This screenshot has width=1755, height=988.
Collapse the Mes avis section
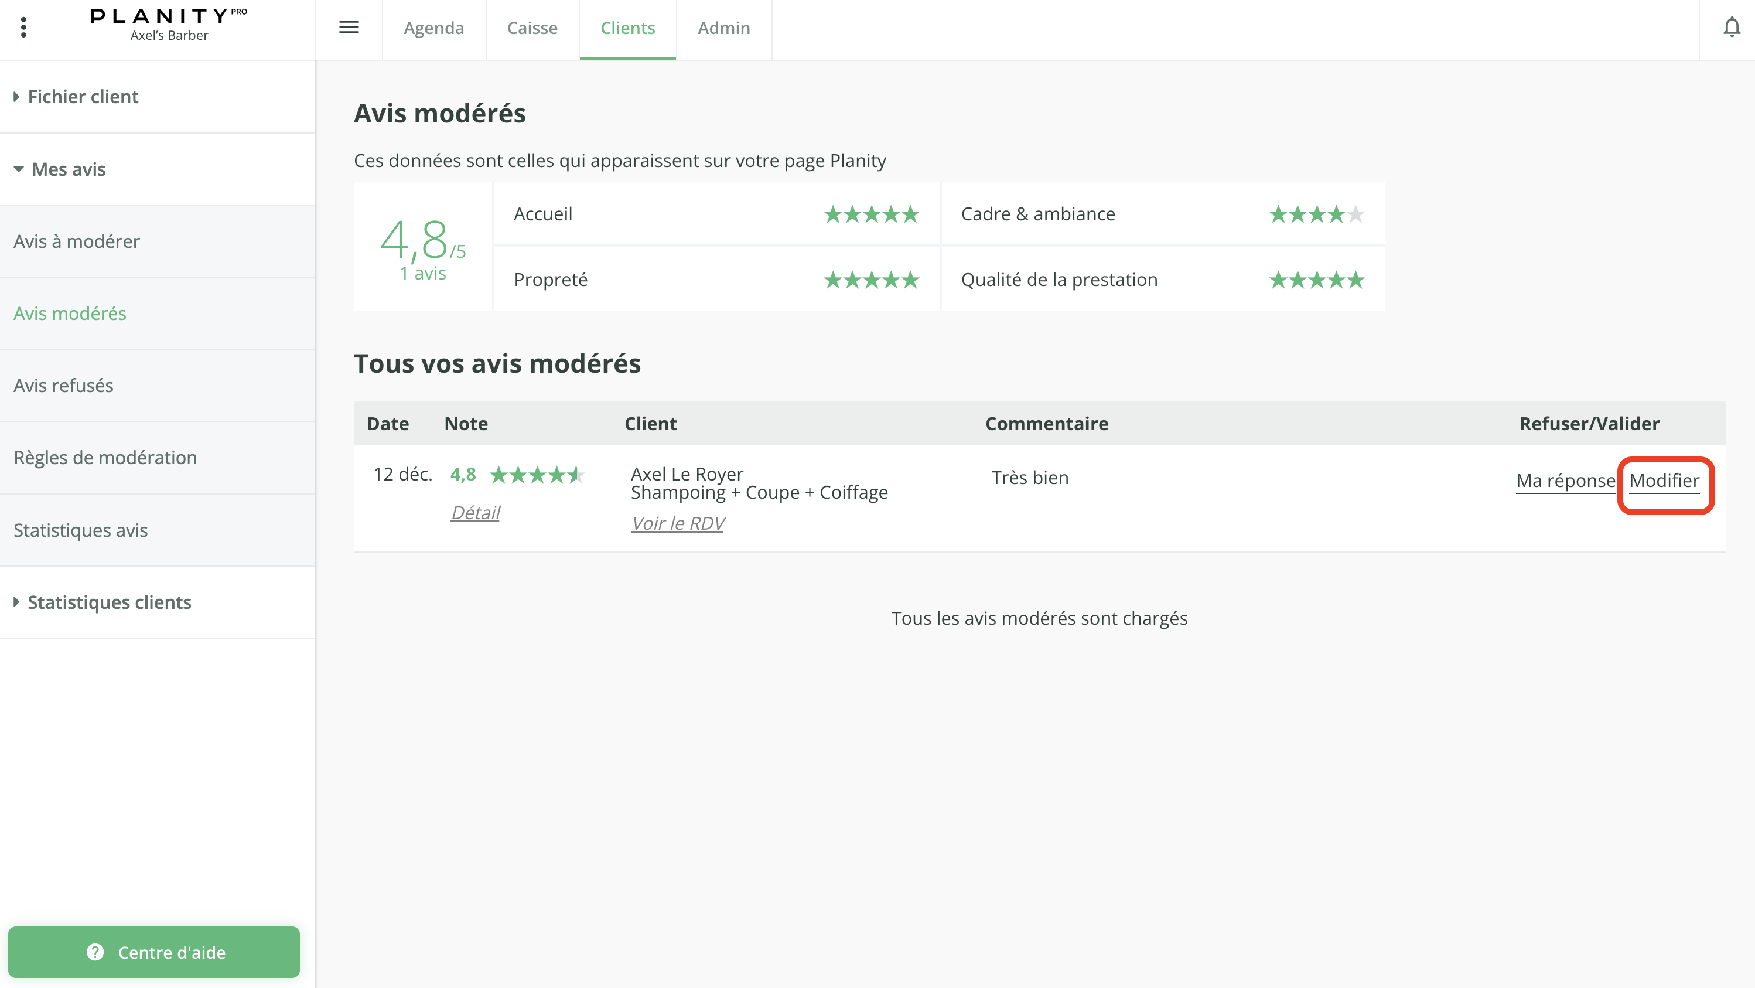pyautogui.click(x=68, y=169)
